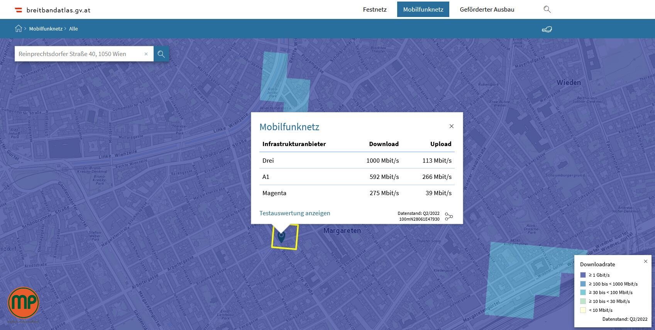Click the orange MP logo
Image resolution: width=655 pixels, height=330 pixels.
(x=24, y=303)
